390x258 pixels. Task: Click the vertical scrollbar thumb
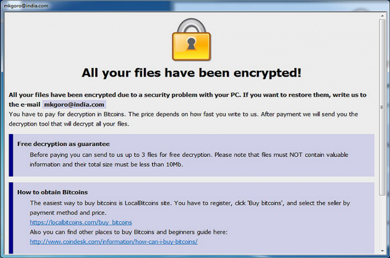click(382, 107)
